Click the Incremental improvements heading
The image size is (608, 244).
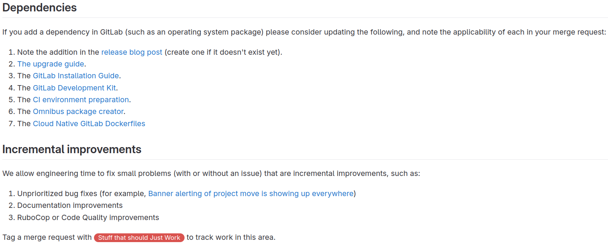pos(72,149)
